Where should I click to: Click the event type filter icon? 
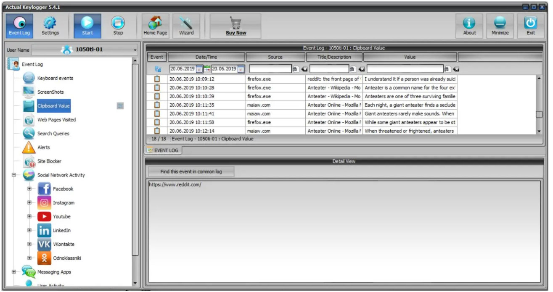[157, 69]
